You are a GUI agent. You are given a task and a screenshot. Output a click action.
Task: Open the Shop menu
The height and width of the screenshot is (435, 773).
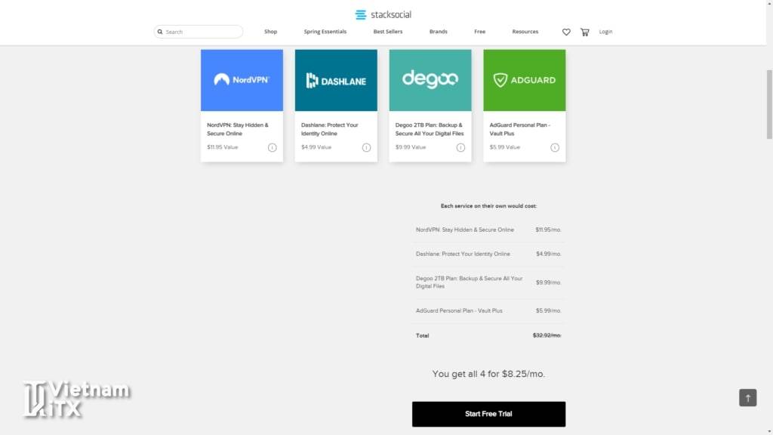point(270,32)
